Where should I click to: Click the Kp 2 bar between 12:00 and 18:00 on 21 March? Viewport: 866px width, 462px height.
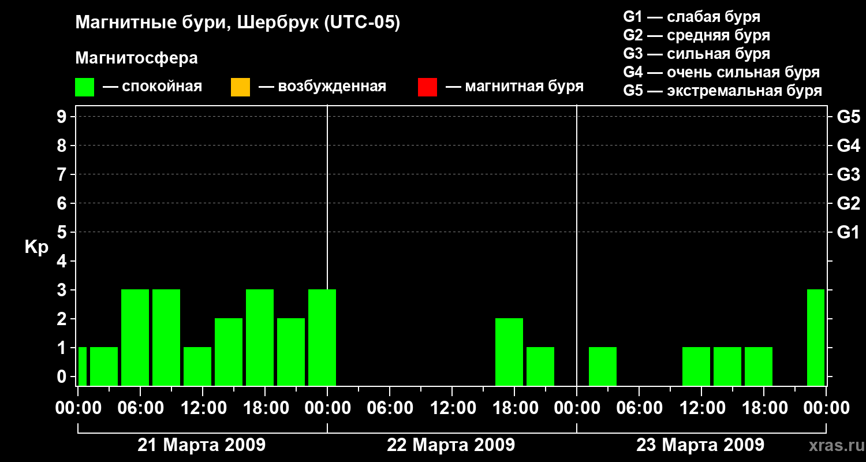pos(229,352)
